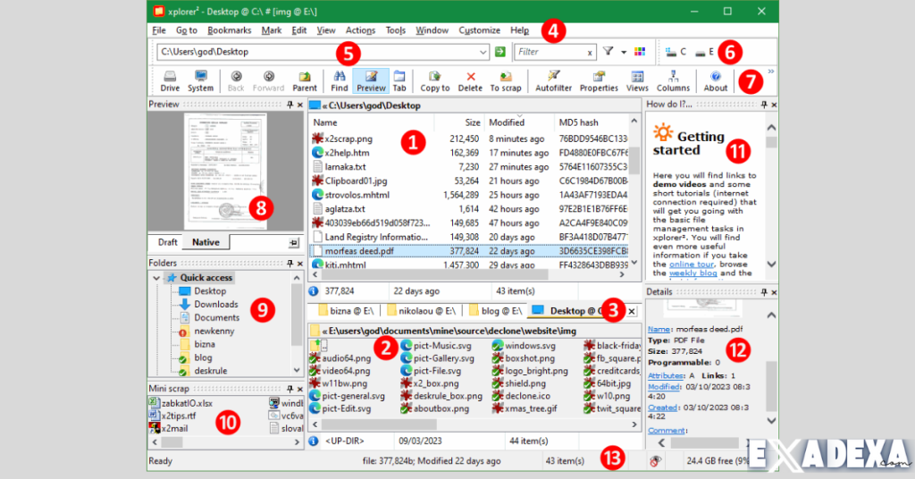Click the Created link in Details

point(662,408)
